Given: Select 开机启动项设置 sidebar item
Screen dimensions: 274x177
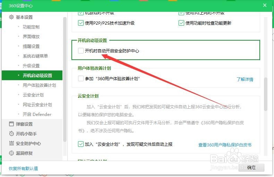Looking at the screenshot, I should coord(32,75).
